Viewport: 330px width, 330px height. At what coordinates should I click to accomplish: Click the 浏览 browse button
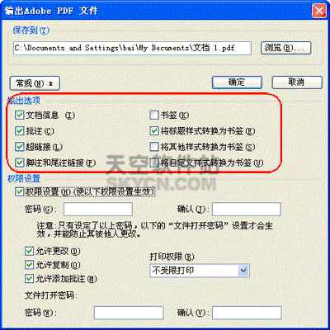click(285, 48)
